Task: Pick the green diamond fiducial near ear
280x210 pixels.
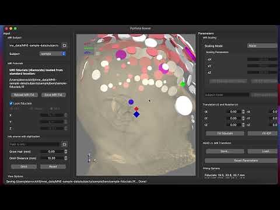Action: pyautogui.click(x=183, y=84)
